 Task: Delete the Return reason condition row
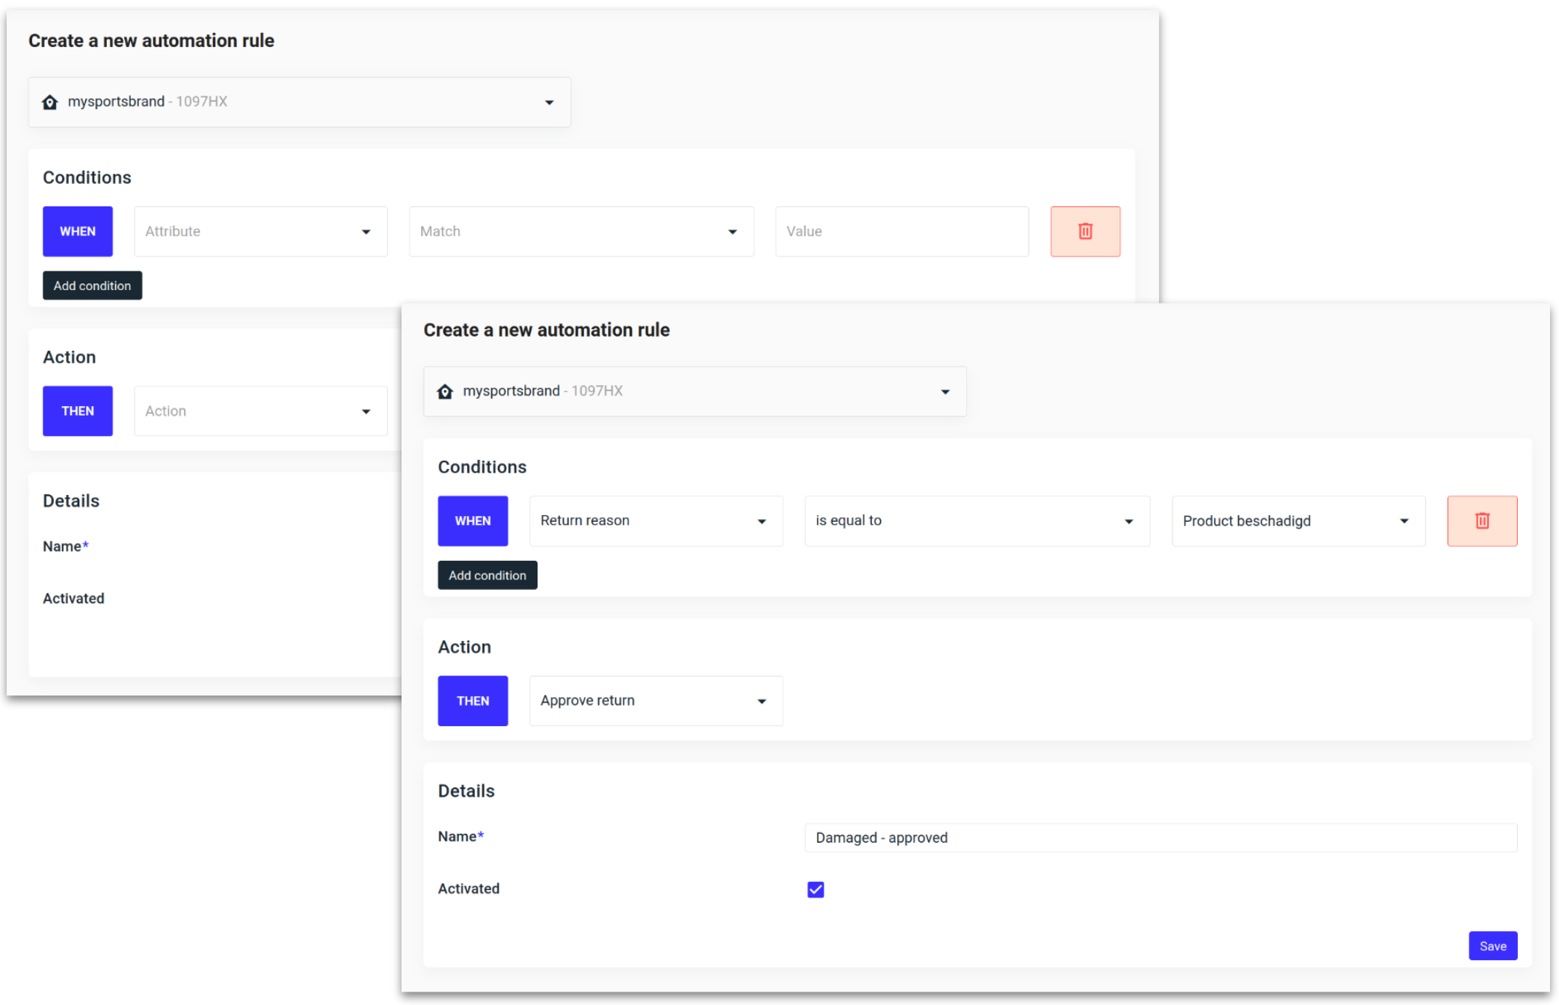click(1481, 521)
